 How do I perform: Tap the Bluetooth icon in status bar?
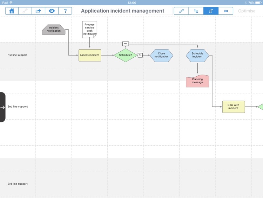245,3
